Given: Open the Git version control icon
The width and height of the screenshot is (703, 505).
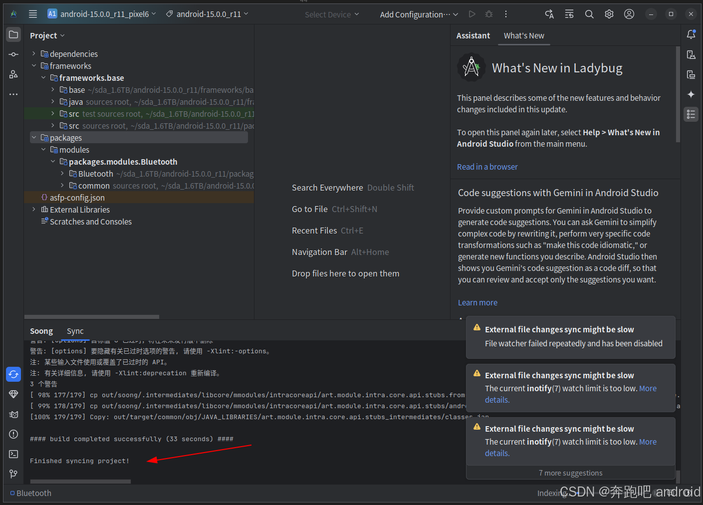Looking at the screenshot, I should point(13,474).
